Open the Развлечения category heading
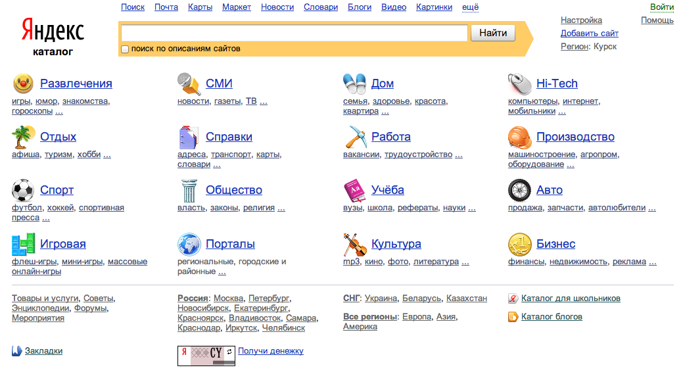Image resolution: width=685 pixels, height=378 pixels. [x=76, y=83]
